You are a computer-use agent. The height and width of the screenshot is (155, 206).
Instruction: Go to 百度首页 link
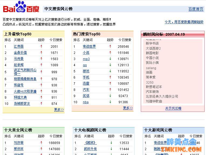click(x=196, y=9)
